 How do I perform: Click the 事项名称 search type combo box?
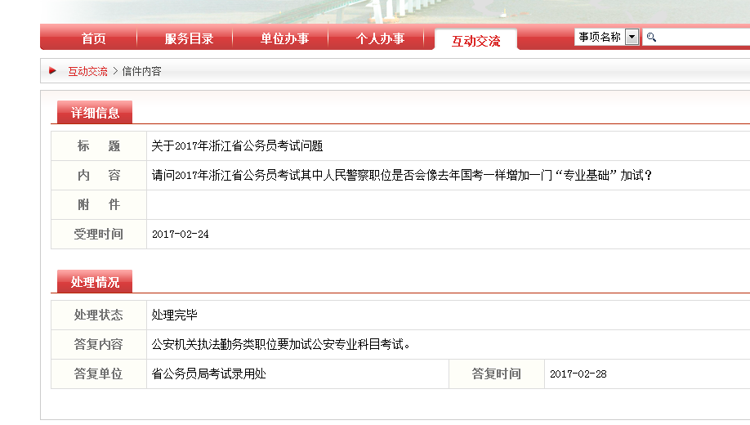click(600, 38)
